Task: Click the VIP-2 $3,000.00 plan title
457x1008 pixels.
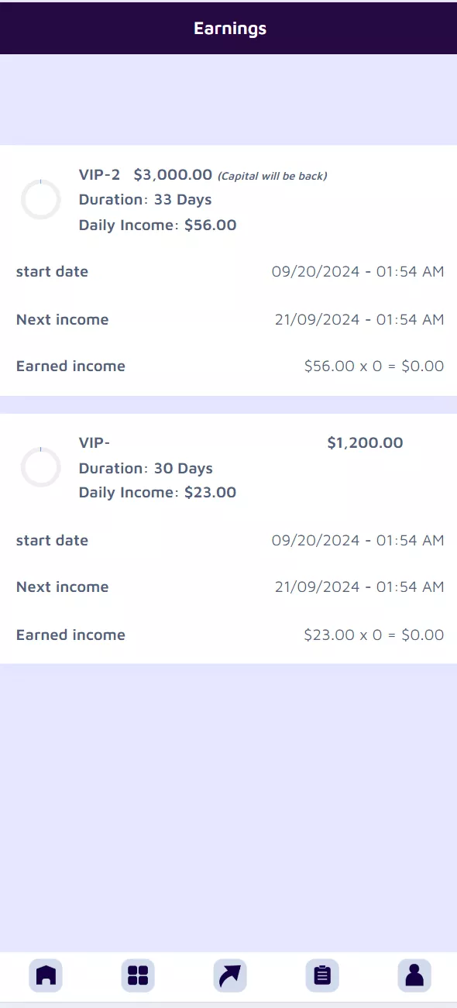Action: tap(146, 175)
